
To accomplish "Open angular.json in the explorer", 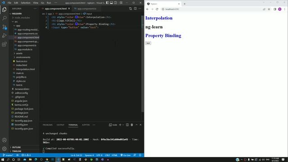I will click(21, 101).
